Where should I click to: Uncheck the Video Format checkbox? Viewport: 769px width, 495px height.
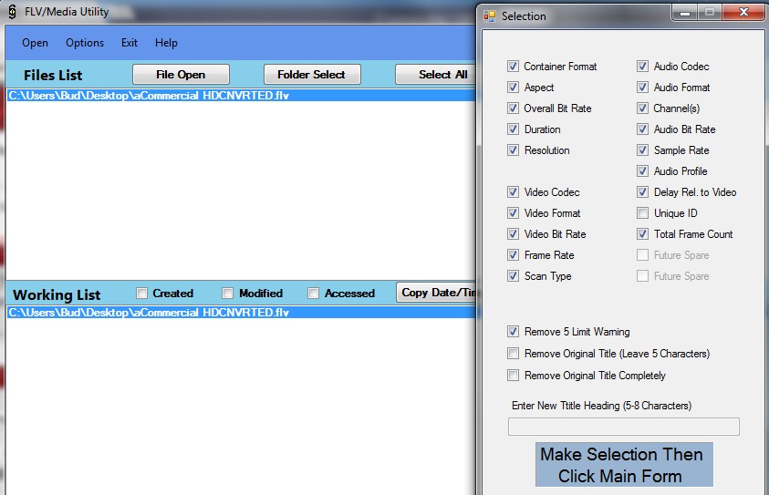pyautogui.click(x=513, y=213)
